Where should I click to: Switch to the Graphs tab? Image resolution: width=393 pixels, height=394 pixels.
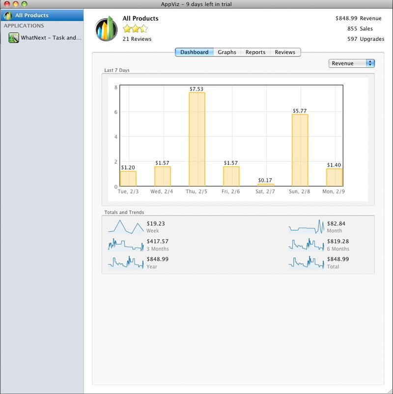(x=227, y=52)
